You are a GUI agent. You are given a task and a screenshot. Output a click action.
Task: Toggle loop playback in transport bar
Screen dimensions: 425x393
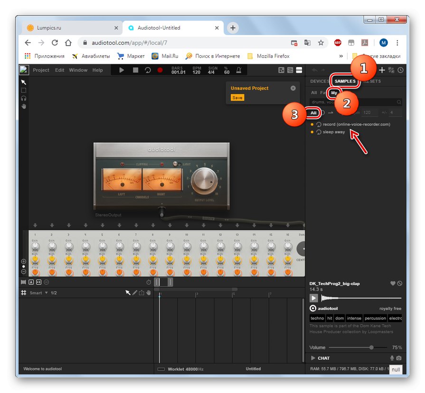[x=148, y=70]
